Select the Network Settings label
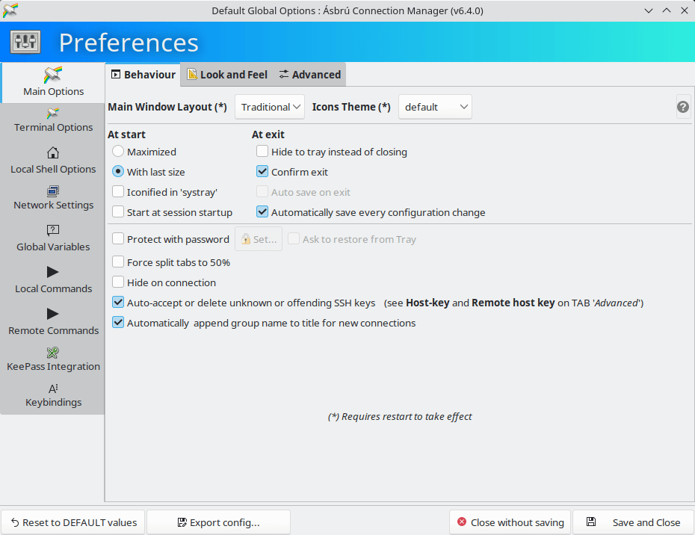 (x=53, y=205)
